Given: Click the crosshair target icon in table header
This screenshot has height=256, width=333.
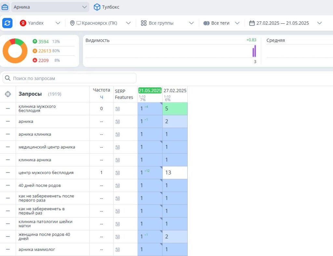Looking at the screenshot, I should (x=8, y=94).
